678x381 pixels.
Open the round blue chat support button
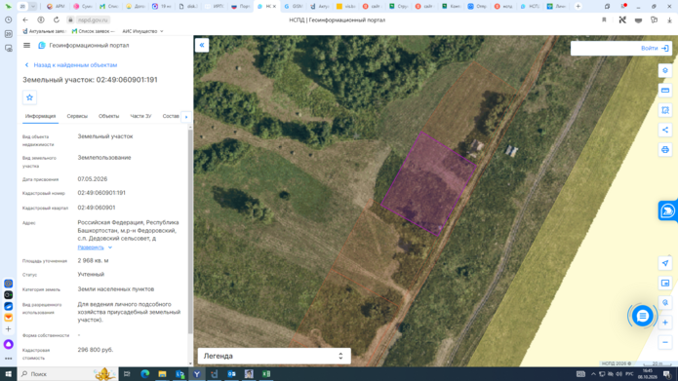pyautogui.click(x=642, y=317)
